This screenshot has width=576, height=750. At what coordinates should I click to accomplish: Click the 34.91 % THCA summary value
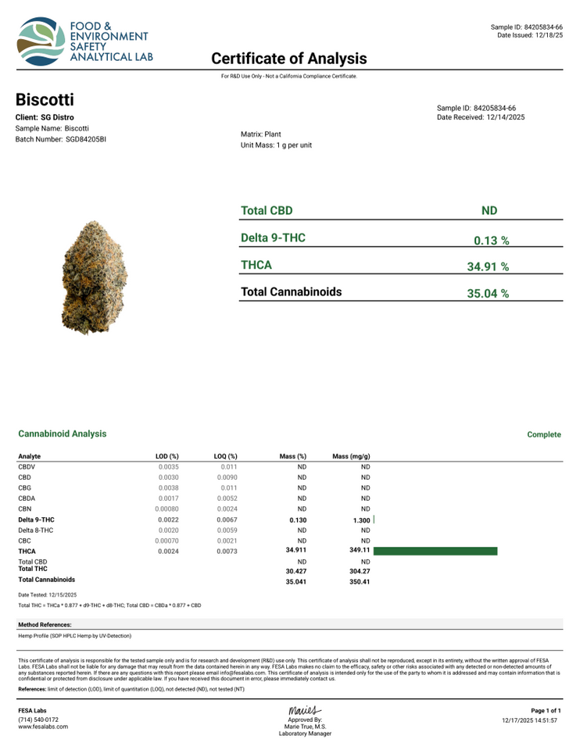[488, 266]
